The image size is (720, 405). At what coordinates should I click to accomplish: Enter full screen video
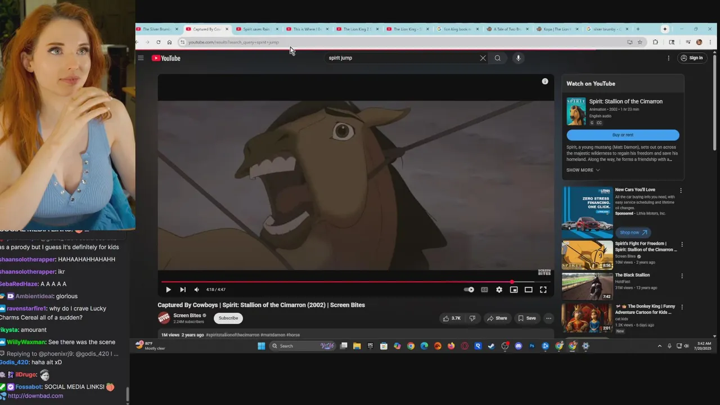pos(543,290)
